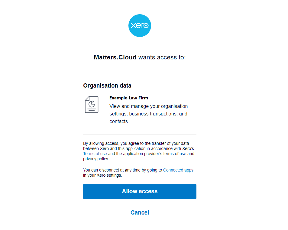This screenshot has width=288, height=230.
Task: Click the divider line below the heading
Action: [x=140, y=72]
